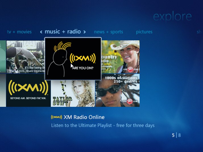Open the '1000s of stations 250+ genres' tile
The width and height of the screenshot is (203, 152).
[x=117, y=90]
